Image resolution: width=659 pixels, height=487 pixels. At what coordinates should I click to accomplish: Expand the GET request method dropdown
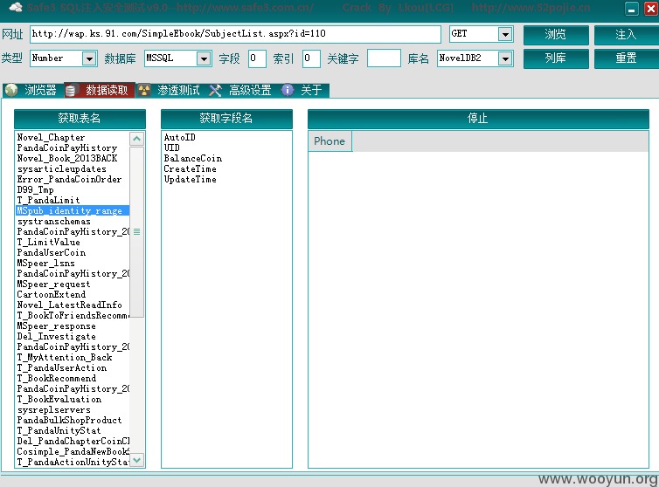pos(505,34)
